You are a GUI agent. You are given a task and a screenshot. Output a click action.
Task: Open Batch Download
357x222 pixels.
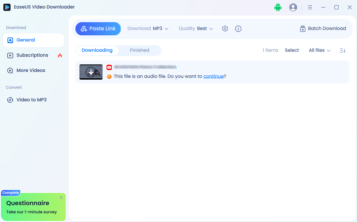pyautogui.click(x=323, y=29)
